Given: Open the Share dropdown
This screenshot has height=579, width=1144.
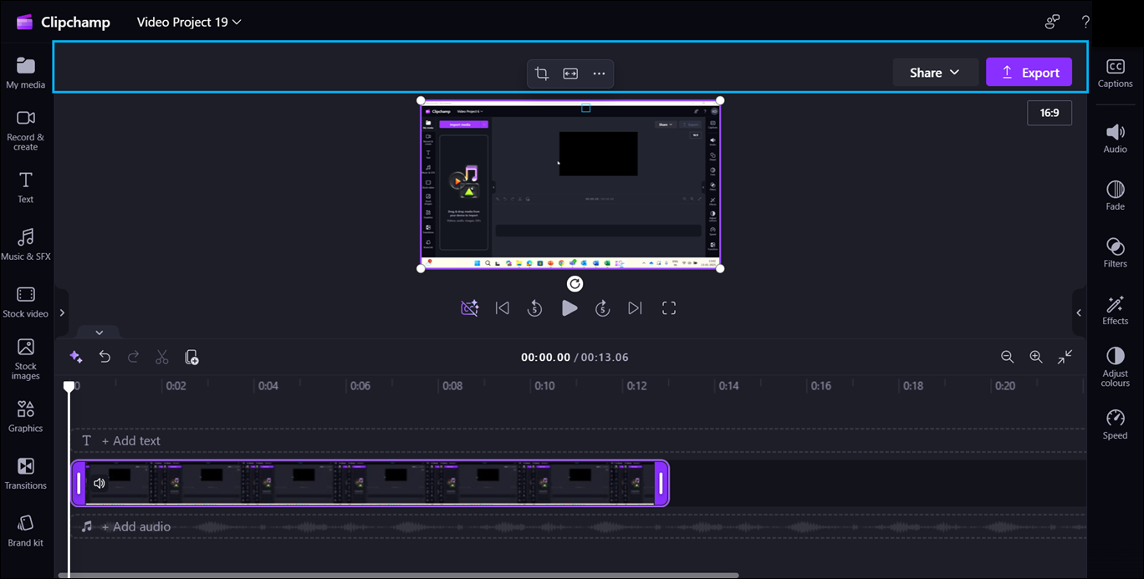Looking at the screenshot, I should (936, 73).
